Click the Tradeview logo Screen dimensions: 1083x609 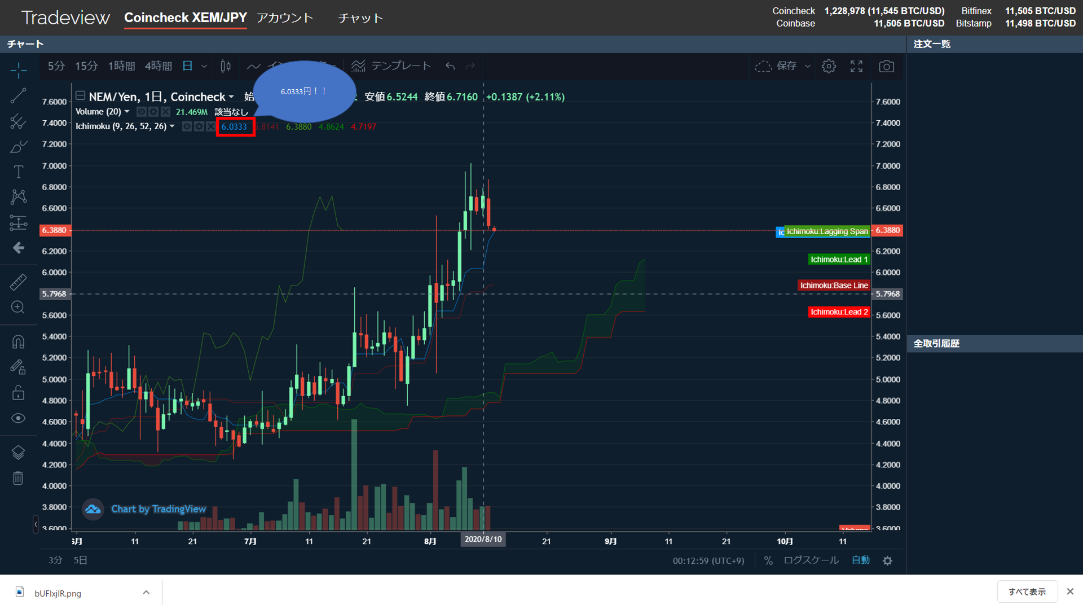[65, 18]
